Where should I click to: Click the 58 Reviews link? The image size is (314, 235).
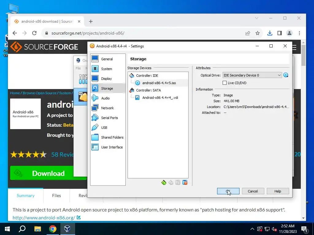point(63,155)
